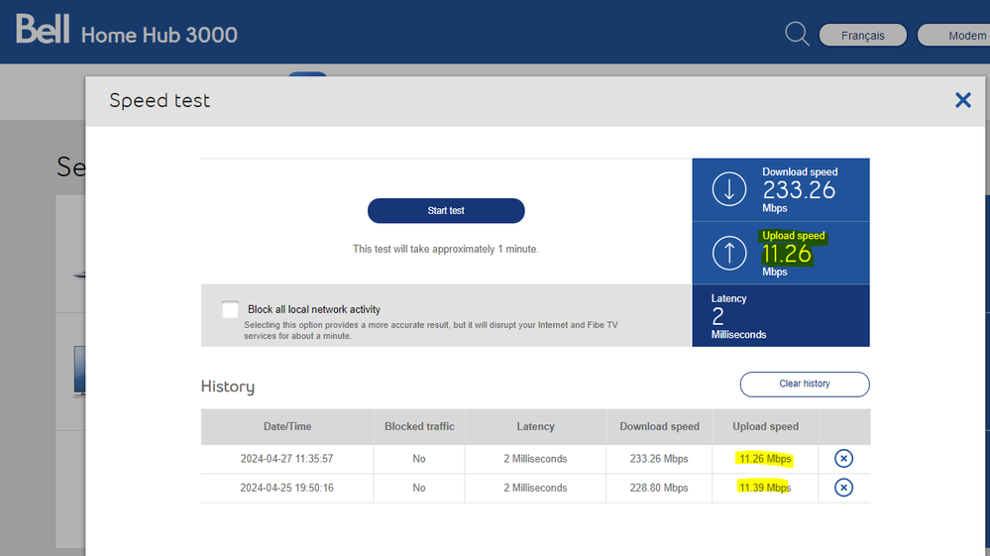Click the download speed arrow icon
The height and width of the screenshot is (556, 990).
(729, 189)
